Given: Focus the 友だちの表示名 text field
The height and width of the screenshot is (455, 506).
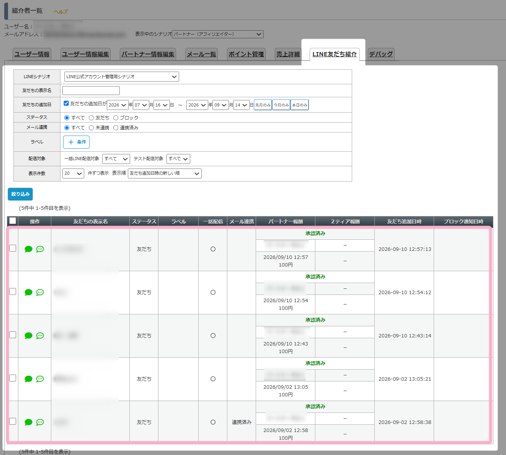Looking at the screenshot, I should coord(91,90).
